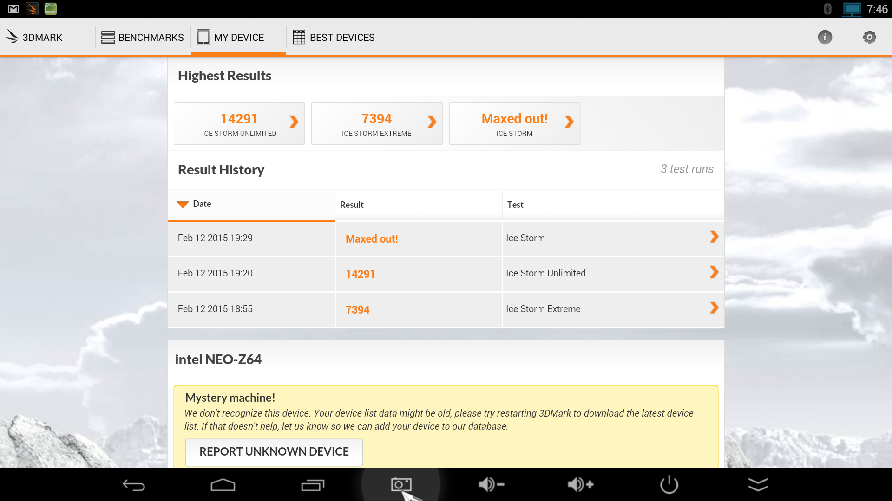Hide the navigation bar with chevron icon
The image size is (892, 501).
coord(758,485)
